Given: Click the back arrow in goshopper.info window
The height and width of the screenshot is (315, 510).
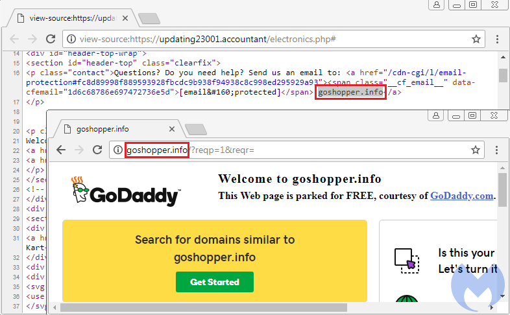Looking at the screenshot, I should tap(61, 150).
